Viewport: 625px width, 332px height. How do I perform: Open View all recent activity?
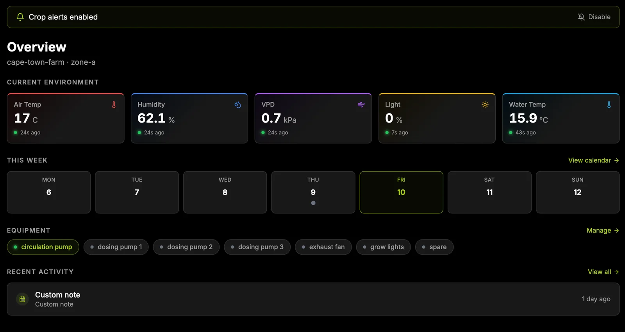[604, 272]
